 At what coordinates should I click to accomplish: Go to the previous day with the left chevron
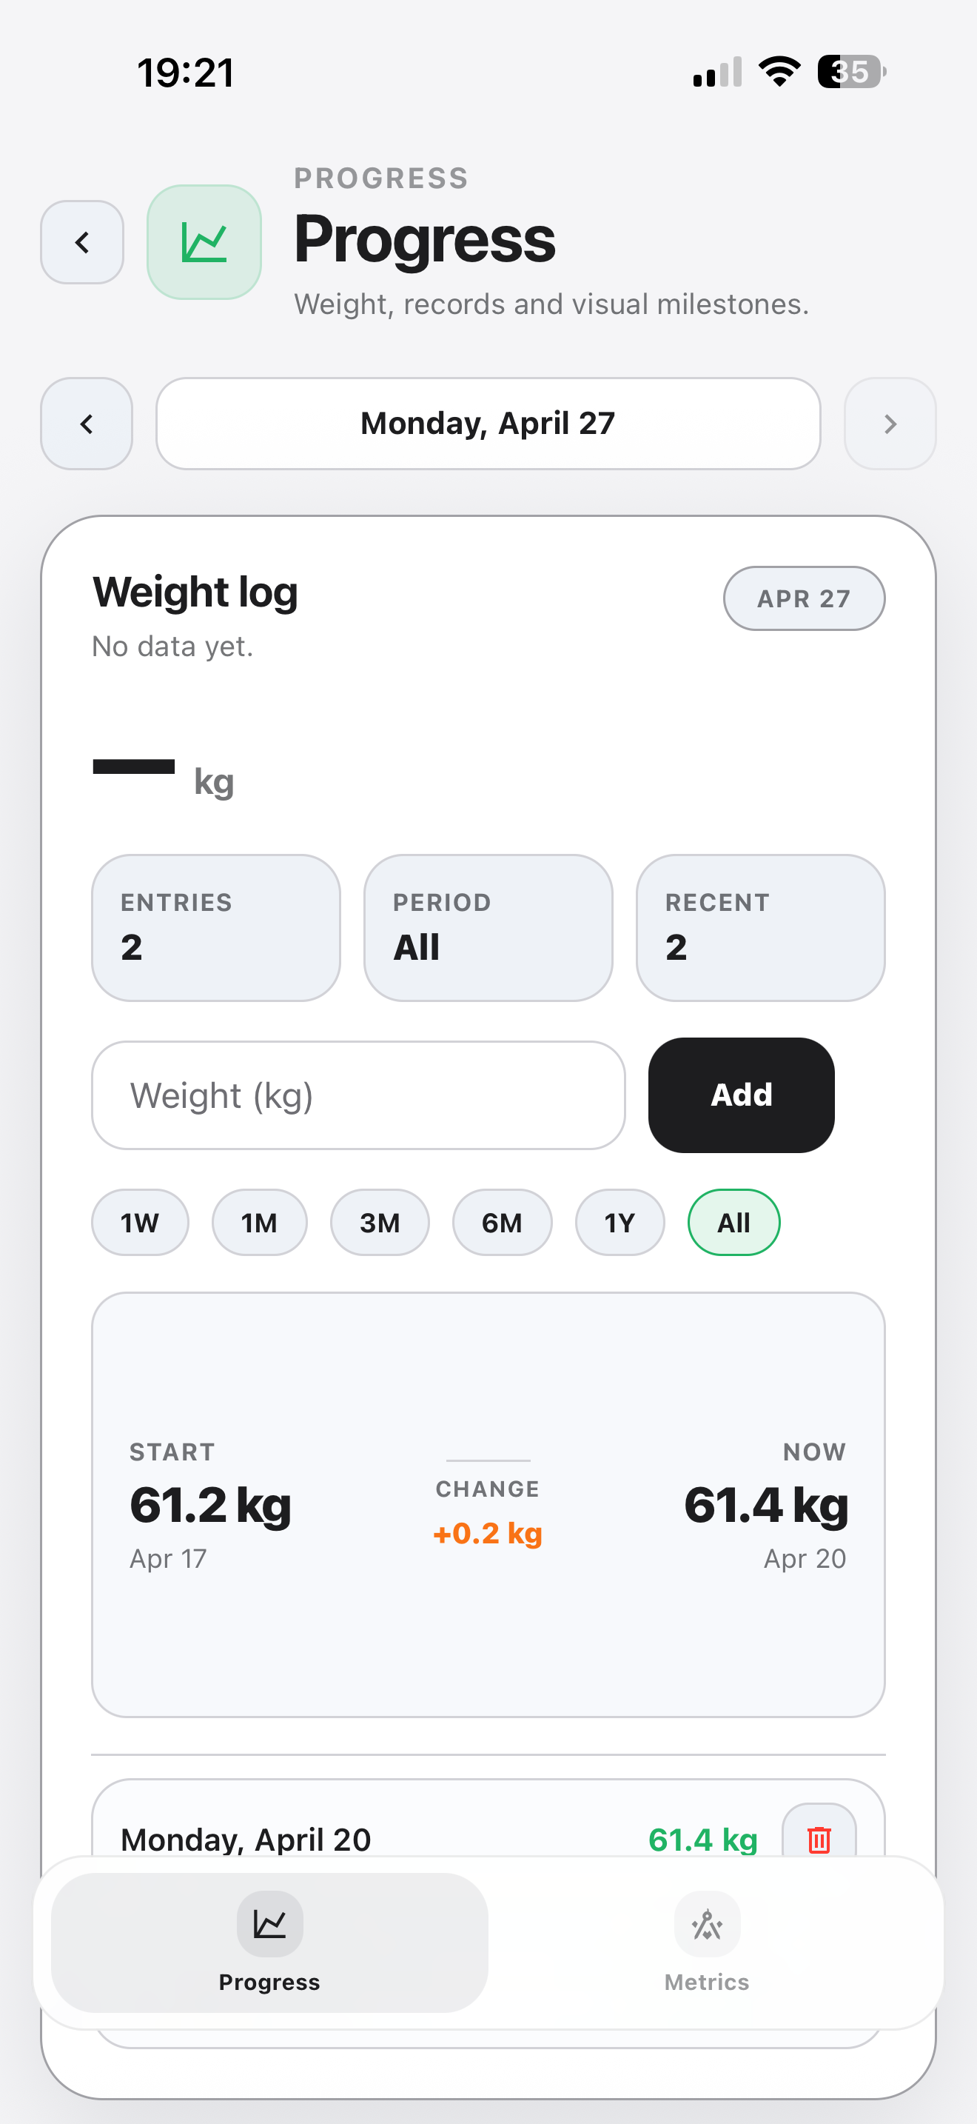tap(86, 424)
